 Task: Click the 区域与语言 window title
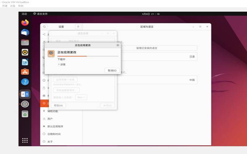(x=147, y=27)
